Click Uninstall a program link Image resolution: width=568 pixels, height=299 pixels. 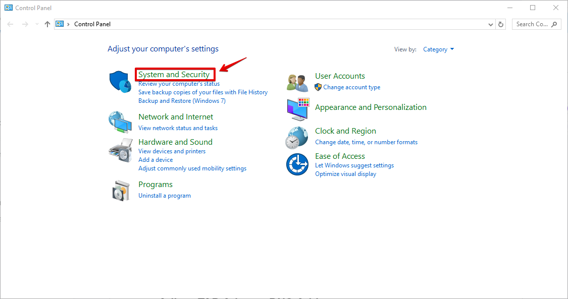(x=165, y=196)
